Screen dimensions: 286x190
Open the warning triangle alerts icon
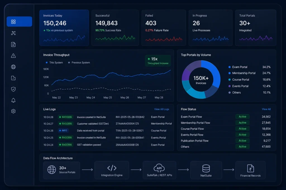tap(13, 56)
